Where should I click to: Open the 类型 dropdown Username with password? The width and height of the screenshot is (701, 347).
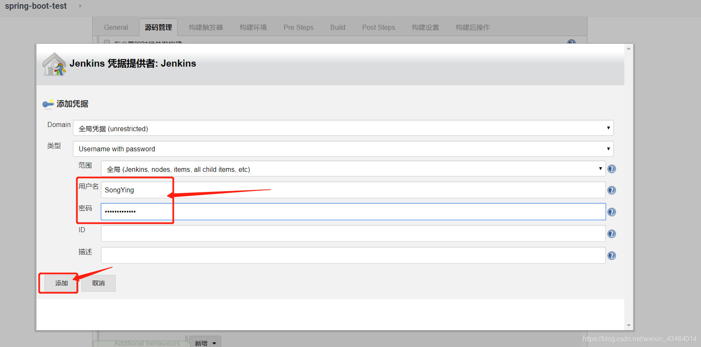[x=343, y=149]
